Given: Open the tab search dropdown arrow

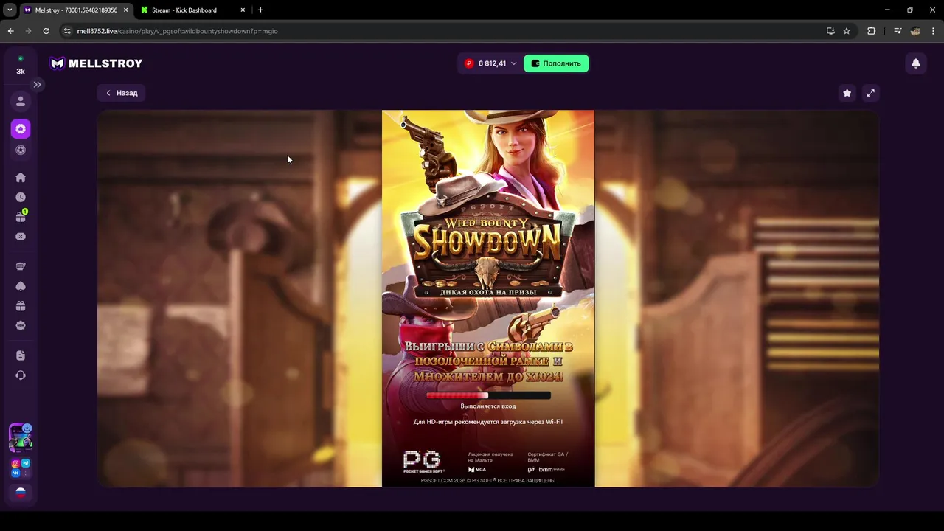Looking at the screenshot, I should [x=10, y=10].
